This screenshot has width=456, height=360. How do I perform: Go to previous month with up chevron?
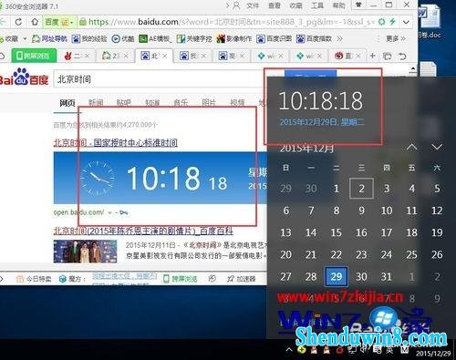411,147
